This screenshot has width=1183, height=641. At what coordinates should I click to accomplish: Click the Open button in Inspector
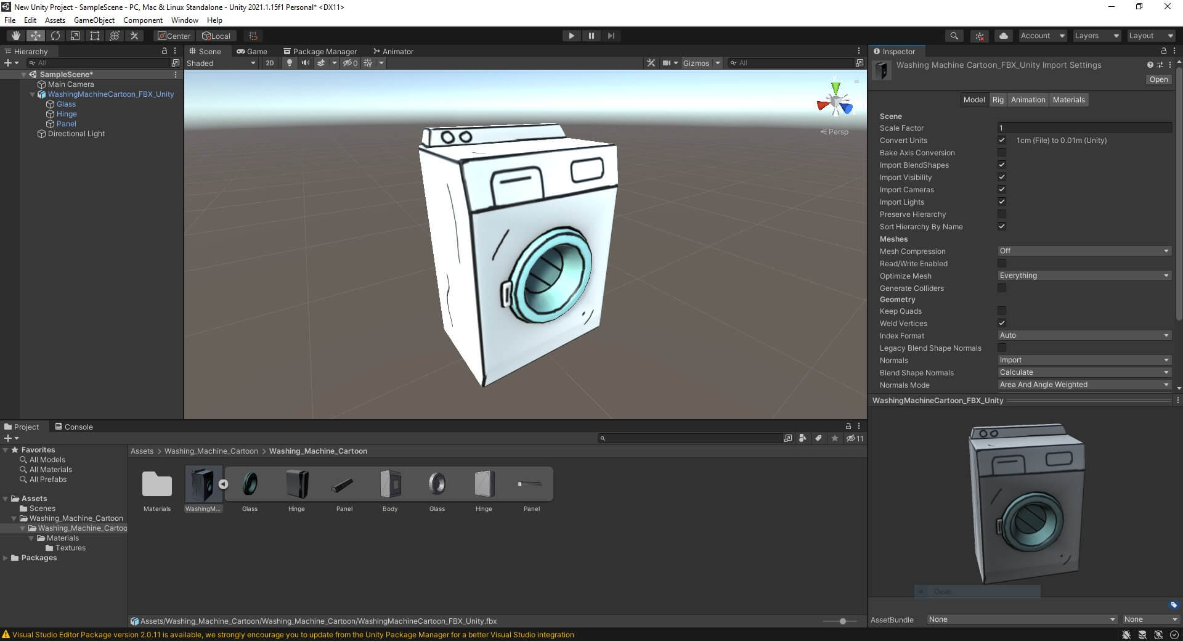[1158, 80]
